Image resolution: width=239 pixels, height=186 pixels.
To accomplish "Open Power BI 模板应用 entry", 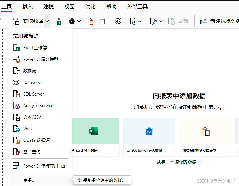I will click(x=40, y=166).
